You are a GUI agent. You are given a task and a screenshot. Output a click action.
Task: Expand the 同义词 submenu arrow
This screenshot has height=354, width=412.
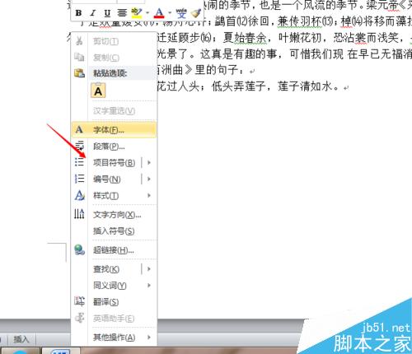(149, 286)
